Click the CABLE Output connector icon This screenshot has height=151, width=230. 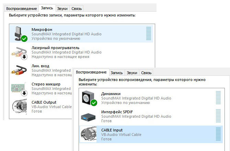point(20,107)
